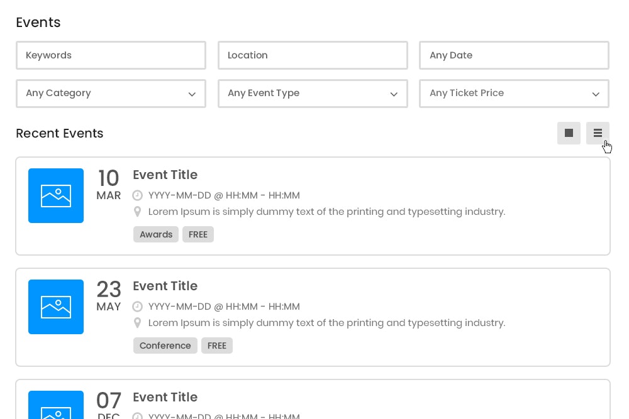The height and width of the screenshot is (419, 629).
Task: Click the clock icon on the 10 MAR event
Action: (x=138, y=195)
